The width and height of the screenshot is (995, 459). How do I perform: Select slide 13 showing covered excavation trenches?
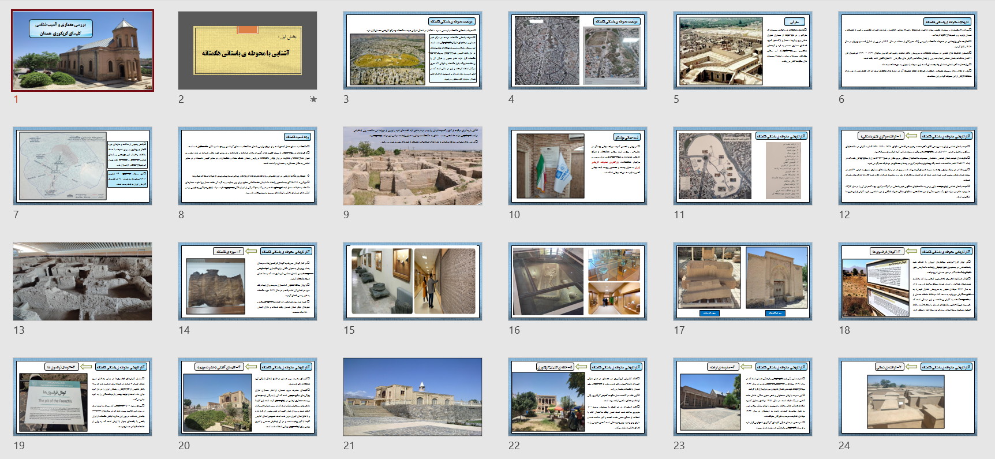click(83, 281)
